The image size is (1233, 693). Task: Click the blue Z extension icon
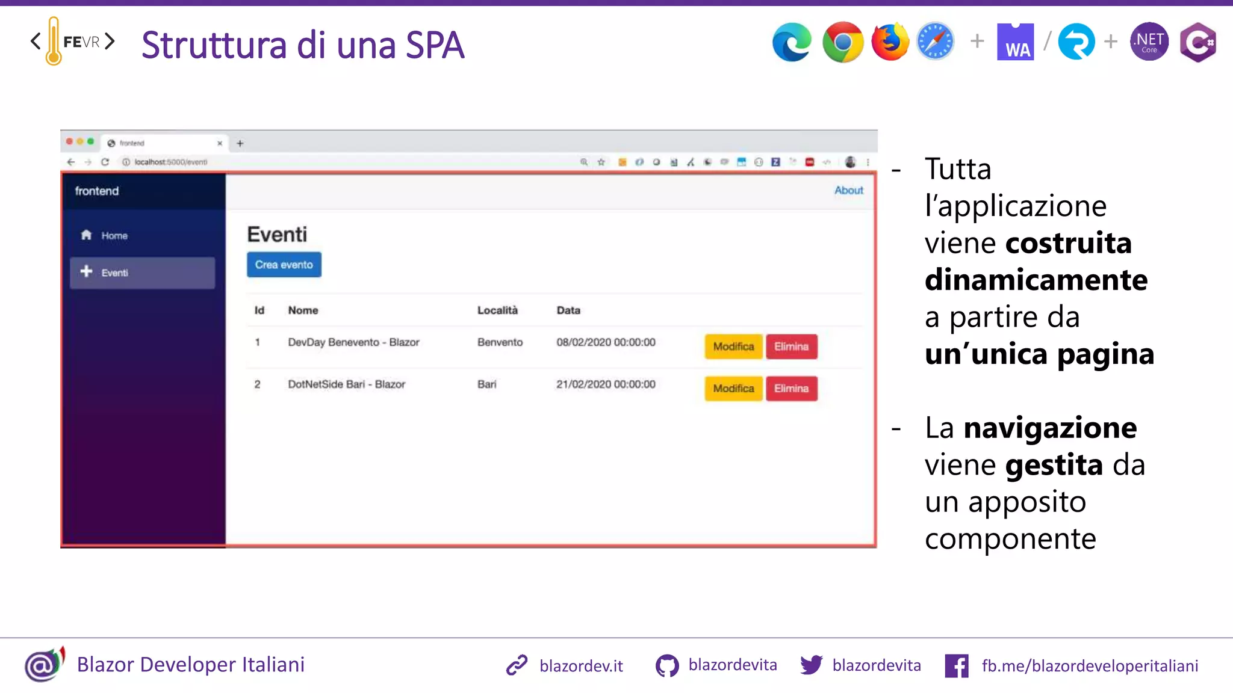click(775, 162)
